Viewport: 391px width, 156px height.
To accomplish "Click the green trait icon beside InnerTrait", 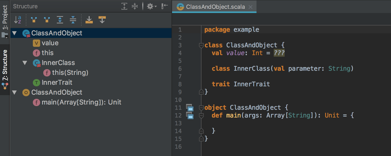I will click(36, 82).
